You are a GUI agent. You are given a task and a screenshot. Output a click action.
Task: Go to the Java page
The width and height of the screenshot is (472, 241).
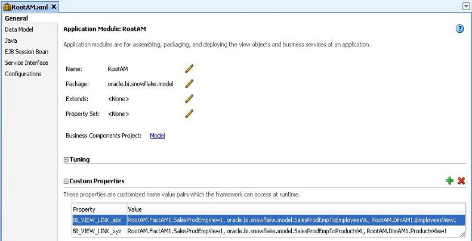click(x=11, y=40)
